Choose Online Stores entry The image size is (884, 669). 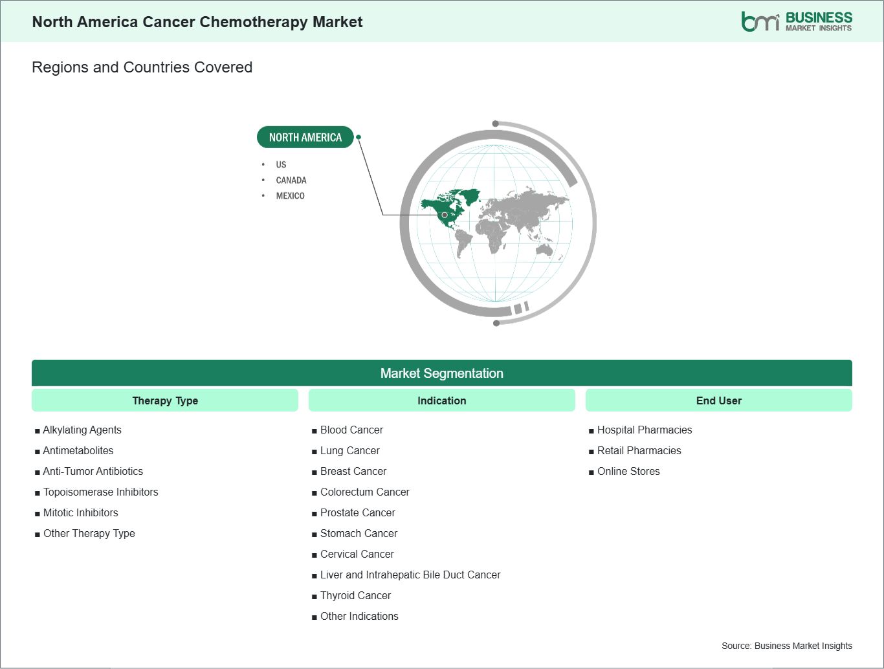[x=628, y=471]
